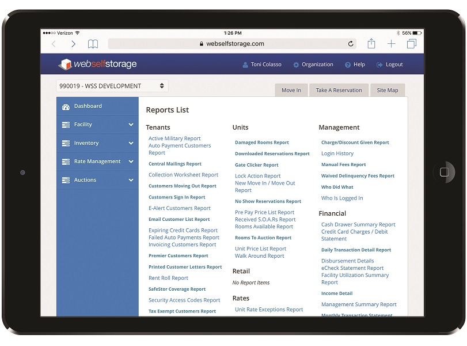The image size is (467, 346).
Task: Select the Auctions gavel icon
Action: click(x=65, y=180)
